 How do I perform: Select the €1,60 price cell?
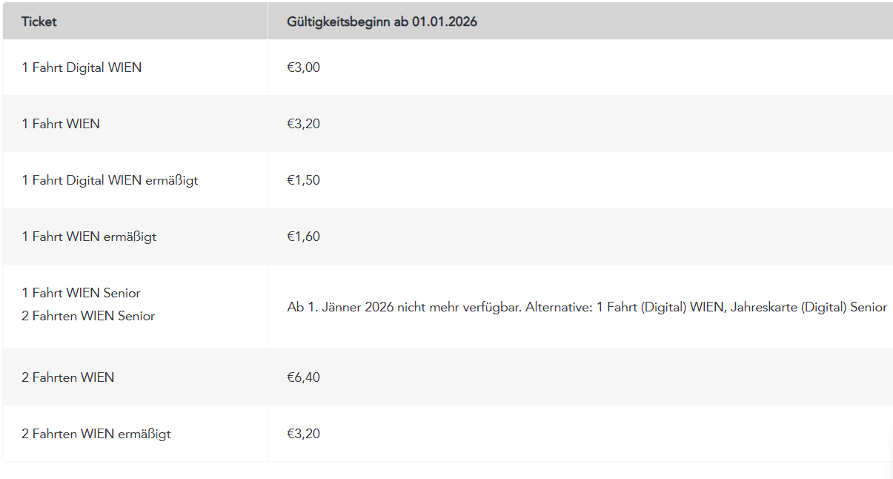tap(303, 237)
